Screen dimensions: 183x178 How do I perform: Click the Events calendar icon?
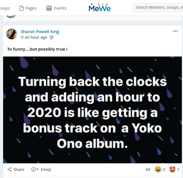49,8
